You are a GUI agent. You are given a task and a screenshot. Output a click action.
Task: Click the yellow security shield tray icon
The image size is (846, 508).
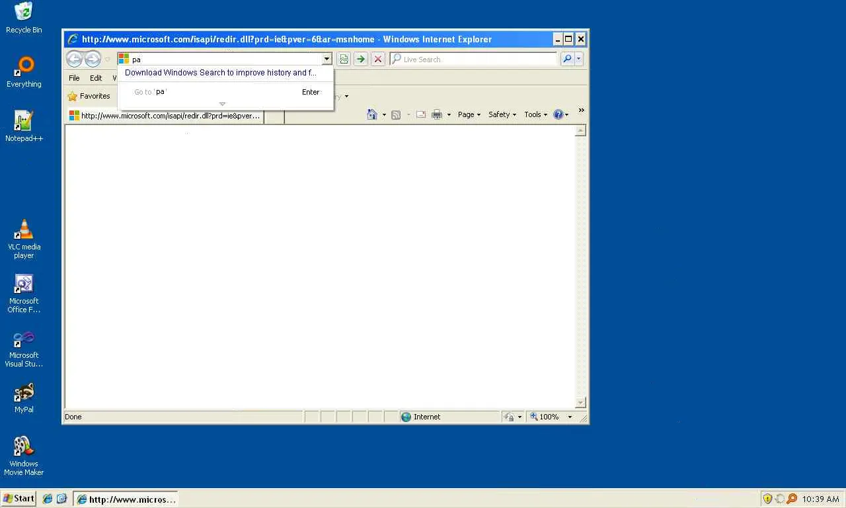[x=767, y=499]
